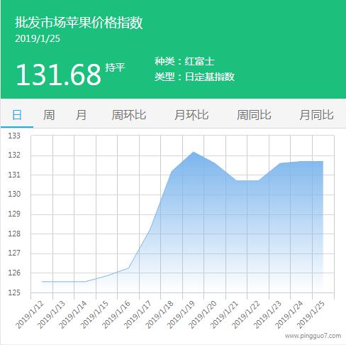Open the 周环比 tab
The width and height of the screenshot is (346, 345).
129,115
